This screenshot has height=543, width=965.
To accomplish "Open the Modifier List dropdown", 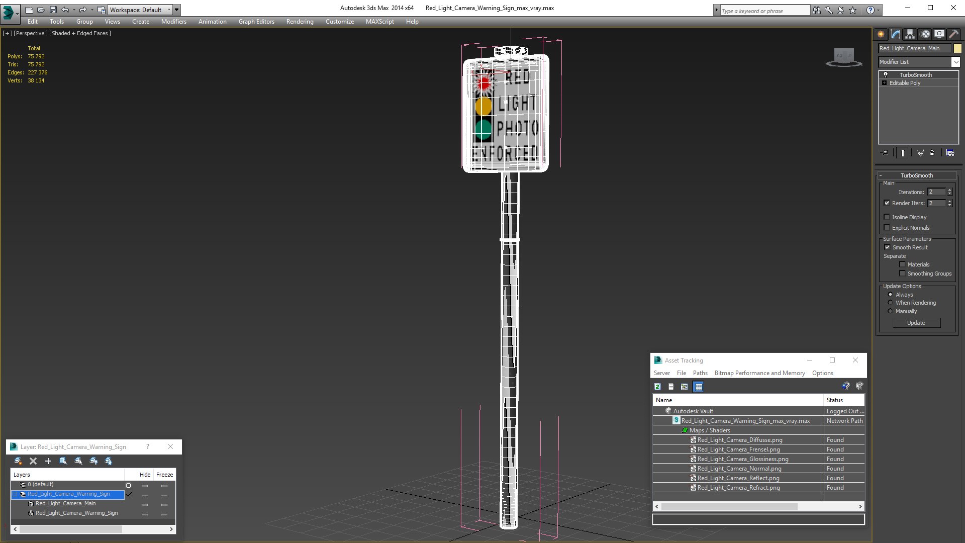I will 955,62.
